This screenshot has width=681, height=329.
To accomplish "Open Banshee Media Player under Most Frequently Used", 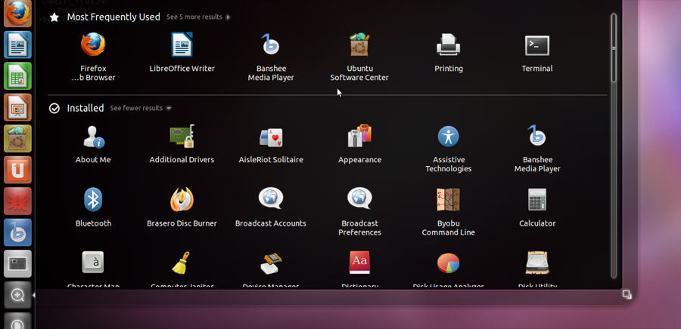I will click(271, 57).
